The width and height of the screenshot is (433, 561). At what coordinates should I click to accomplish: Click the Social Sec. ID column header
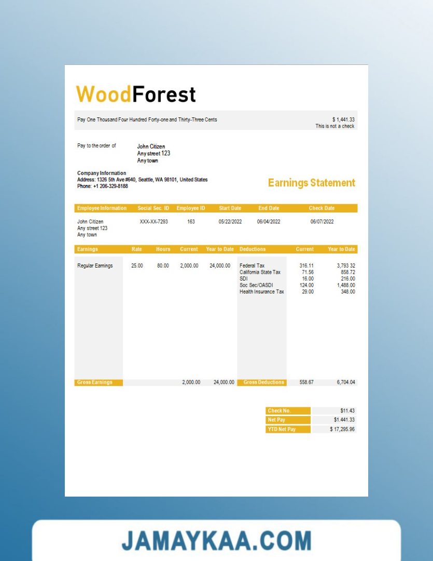click(153, 208)
